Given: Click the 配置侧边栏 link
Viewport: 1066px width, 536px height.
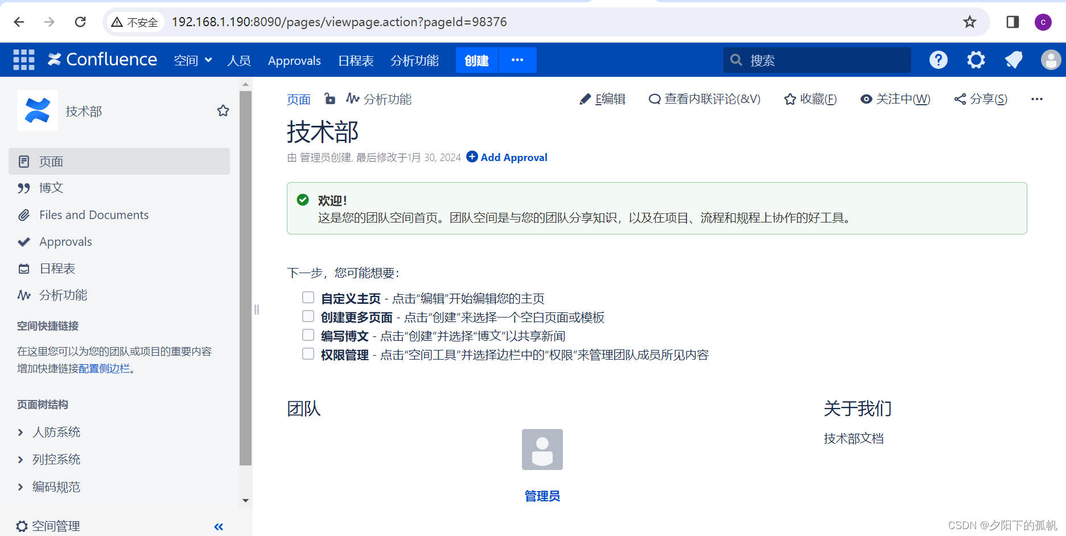Looking at the screenshot, I should tap(105, 369).
